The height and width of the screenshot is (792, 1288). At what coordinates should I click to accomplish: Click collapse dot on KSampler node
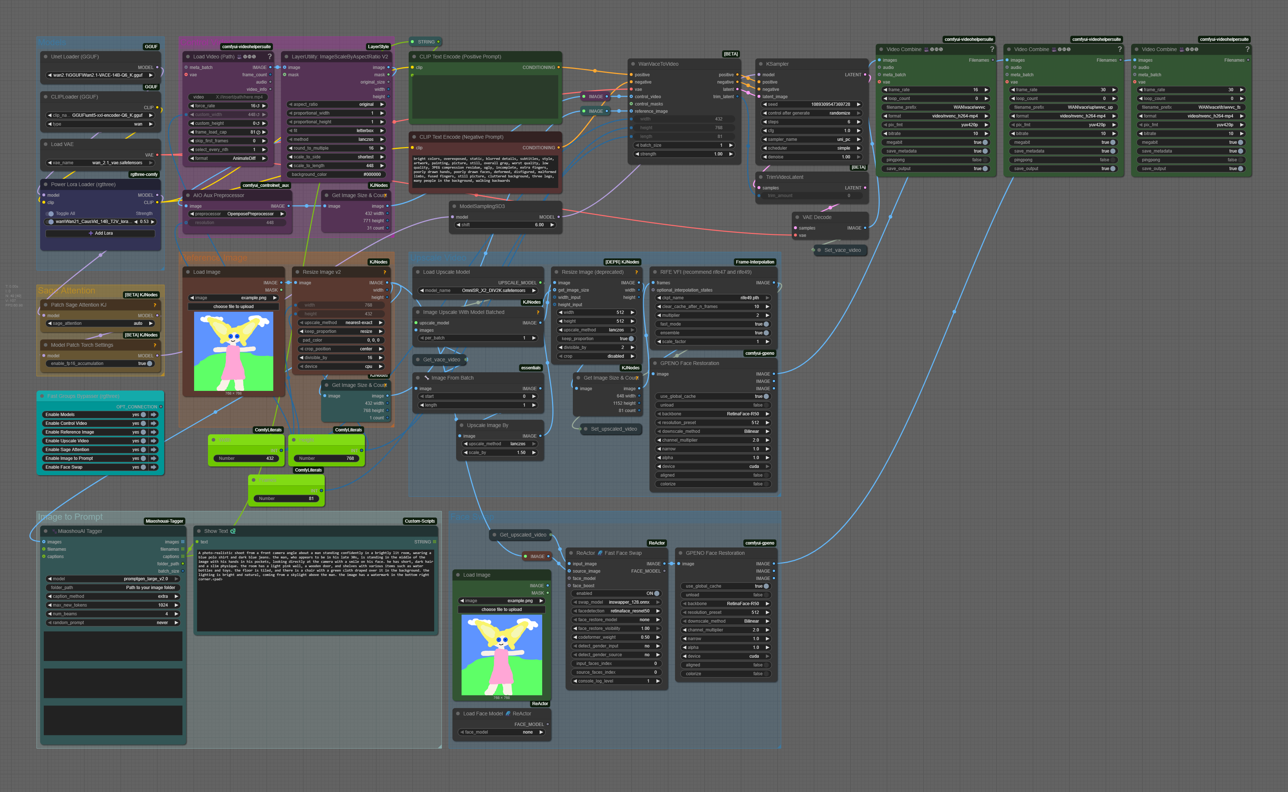[x=760, y=64]
